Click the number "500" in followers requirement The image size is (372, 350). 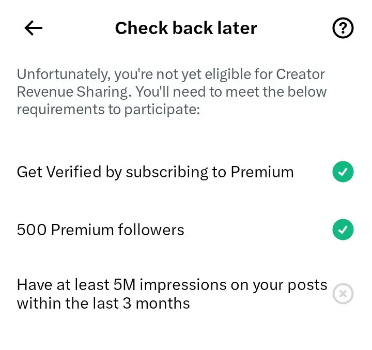[x=32, y=230]
